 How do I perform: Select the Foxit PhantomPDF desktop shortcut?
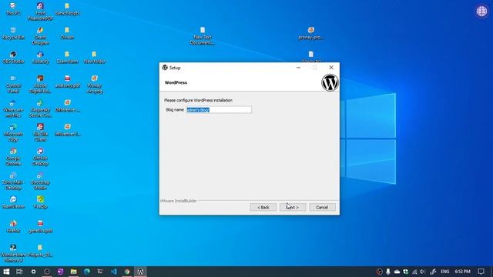40,12
